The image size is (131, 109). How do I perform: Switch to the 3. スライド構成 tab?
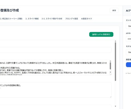(x=32, y=19)
